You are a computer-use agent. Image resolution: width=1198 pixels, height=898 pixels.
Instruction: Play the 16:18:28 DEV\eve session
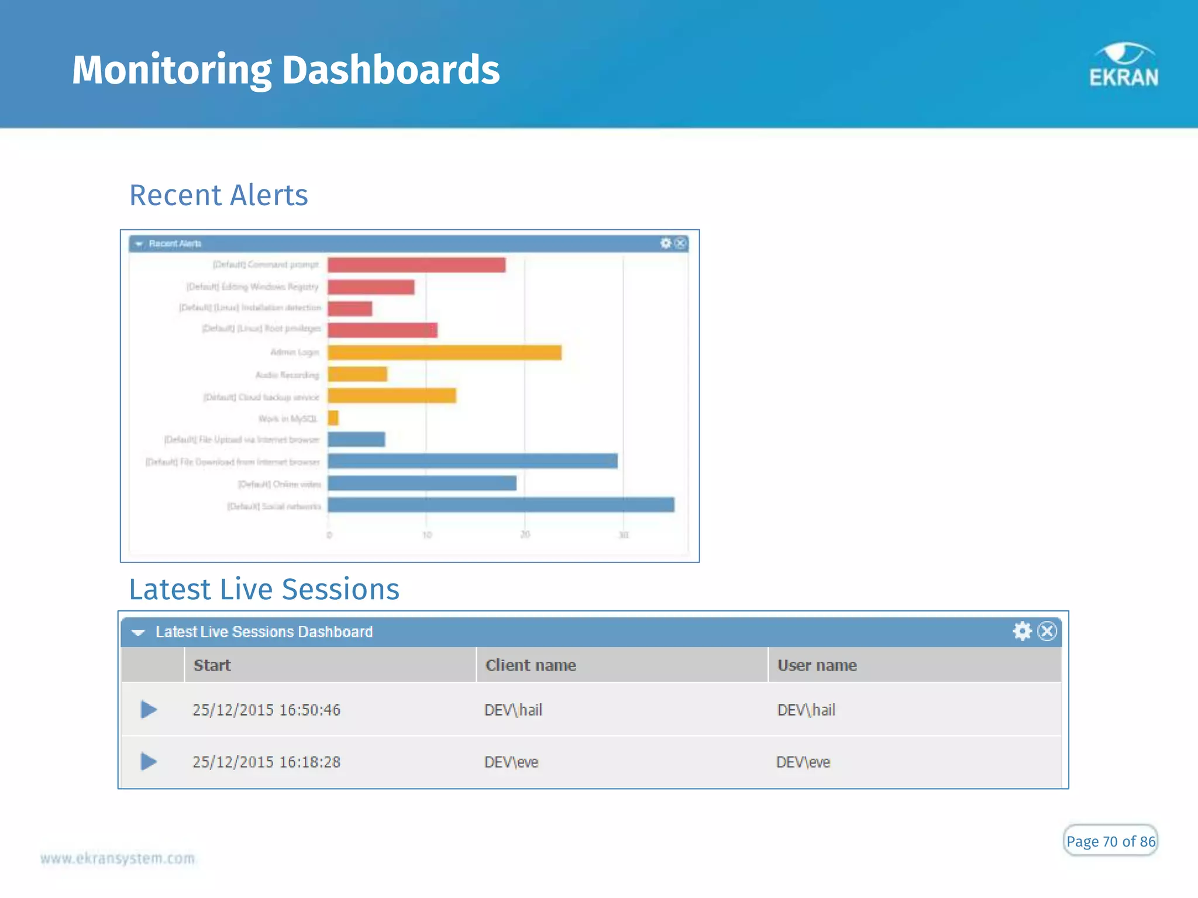(x=149, y=762)
